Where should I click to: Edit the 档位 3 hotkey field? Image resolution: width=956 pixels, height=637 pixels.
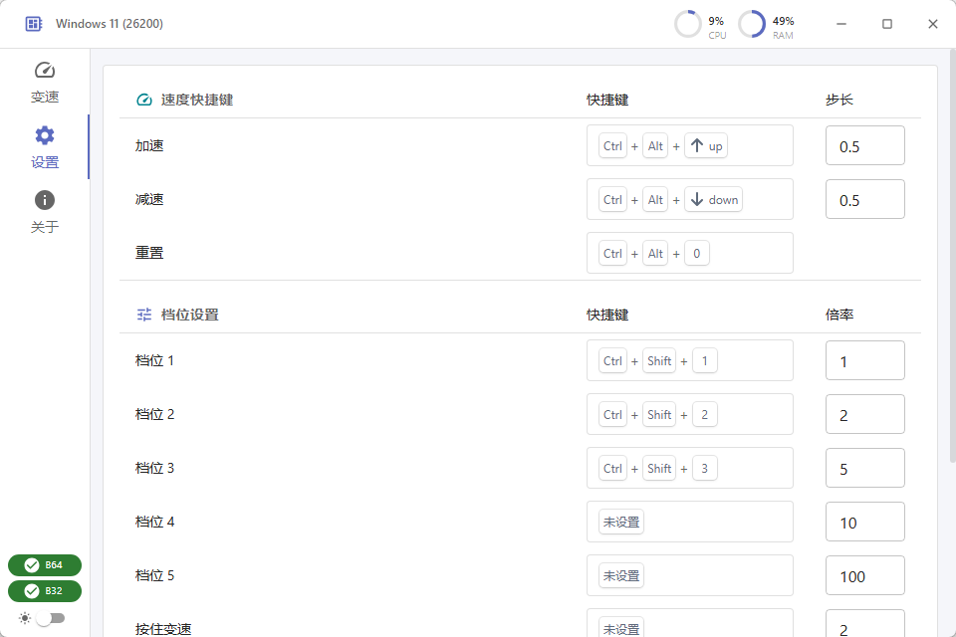point(689,468)
